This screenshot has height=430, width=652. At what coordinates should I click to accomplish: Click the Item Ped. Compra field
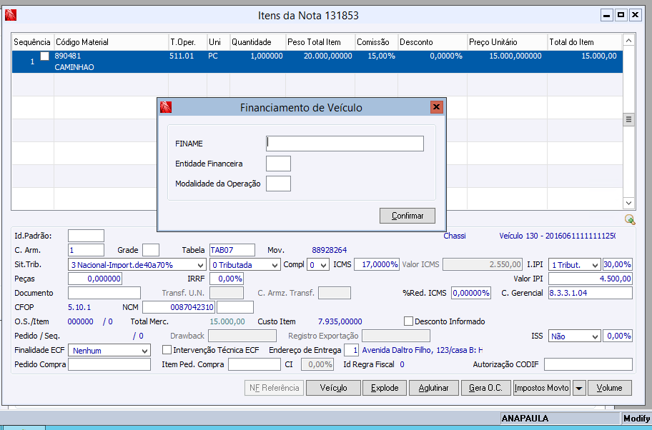255,364
